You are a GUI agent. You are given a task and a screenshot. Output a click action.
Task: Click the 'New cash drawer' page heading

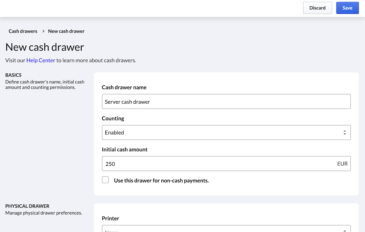click(45, 47)
